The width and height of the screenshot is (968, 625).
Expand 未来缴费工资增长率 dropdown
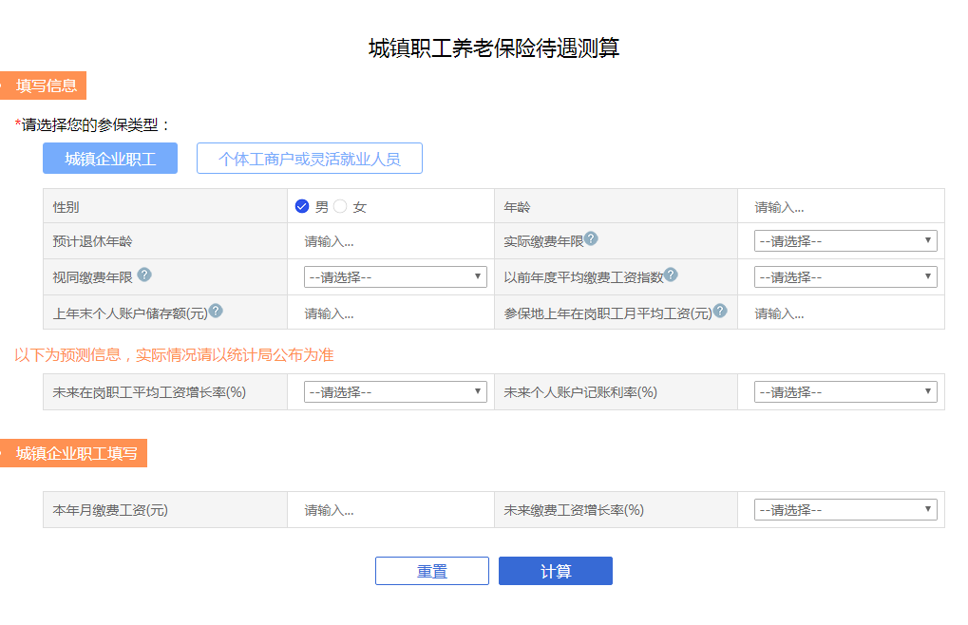845,510
